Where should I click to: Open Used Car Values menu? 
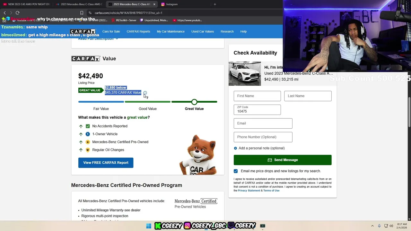point(203,31)
